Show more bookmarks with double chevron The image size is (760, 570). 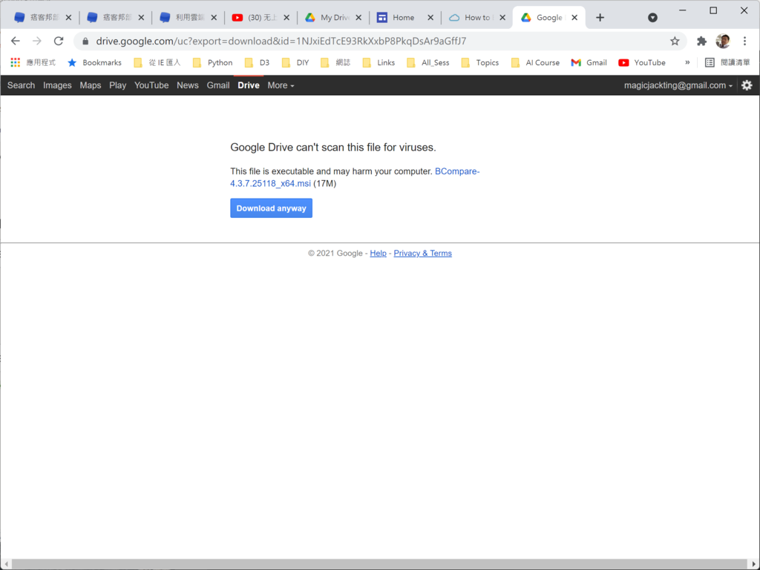[x=687, y=62]
